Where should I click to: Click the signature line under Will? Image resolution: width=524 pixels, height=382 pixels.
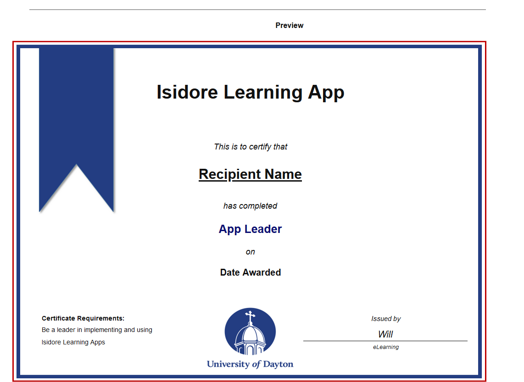[x=385, y=341]
